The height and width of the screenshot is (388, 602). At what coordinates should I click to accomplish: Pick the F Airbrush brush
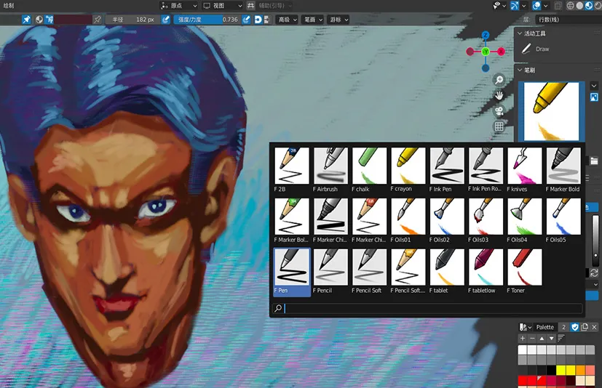click(330, 169)
